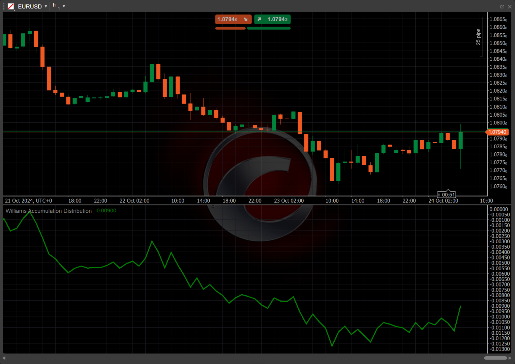Click the orange Sell button at 1.07940

pos(233,20)
